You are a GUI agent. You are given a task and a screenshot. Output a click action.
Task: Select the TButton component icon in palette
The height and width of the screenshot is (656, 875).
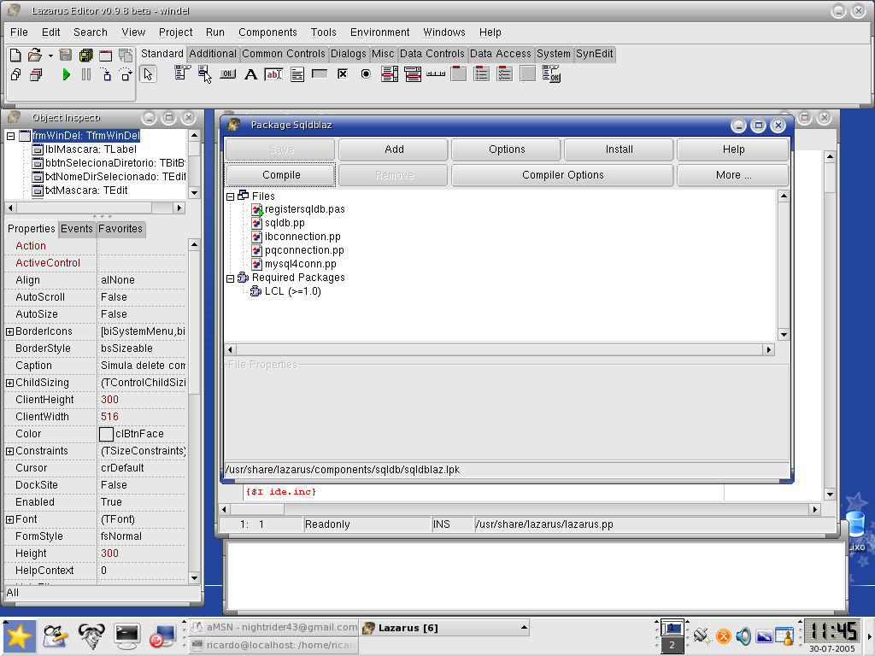pos(227,74)
